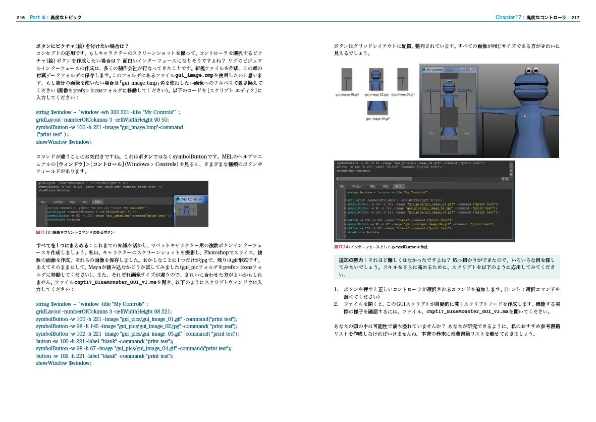
Task: Click line 9 gui_image_04.gif code in figure 17.14 editor
Action: click(421, 224)
